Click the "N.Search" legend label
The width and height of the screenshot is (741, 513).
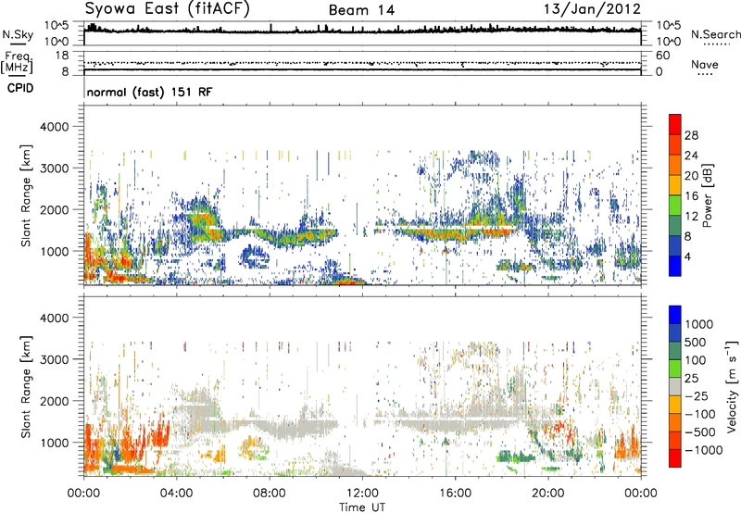[716, 34]
